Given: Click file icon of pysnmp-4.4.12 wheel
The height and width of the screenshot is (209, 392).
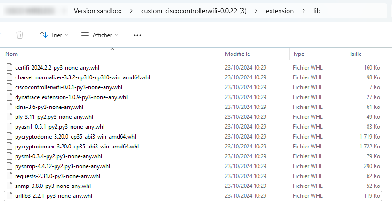Looking at the screenshot, I should tap(9, 166).
